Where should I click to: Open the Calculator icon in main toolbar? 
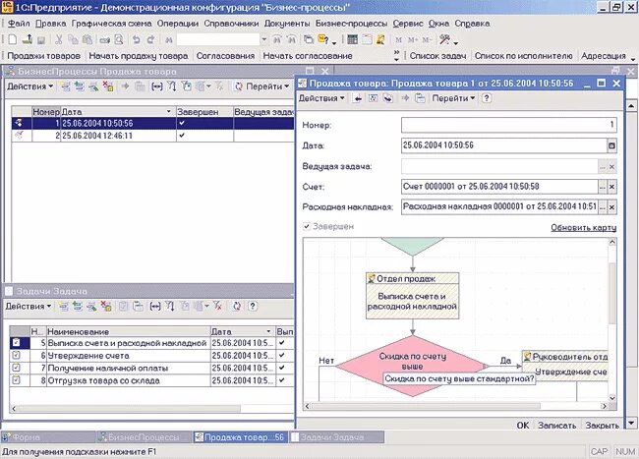353,39
